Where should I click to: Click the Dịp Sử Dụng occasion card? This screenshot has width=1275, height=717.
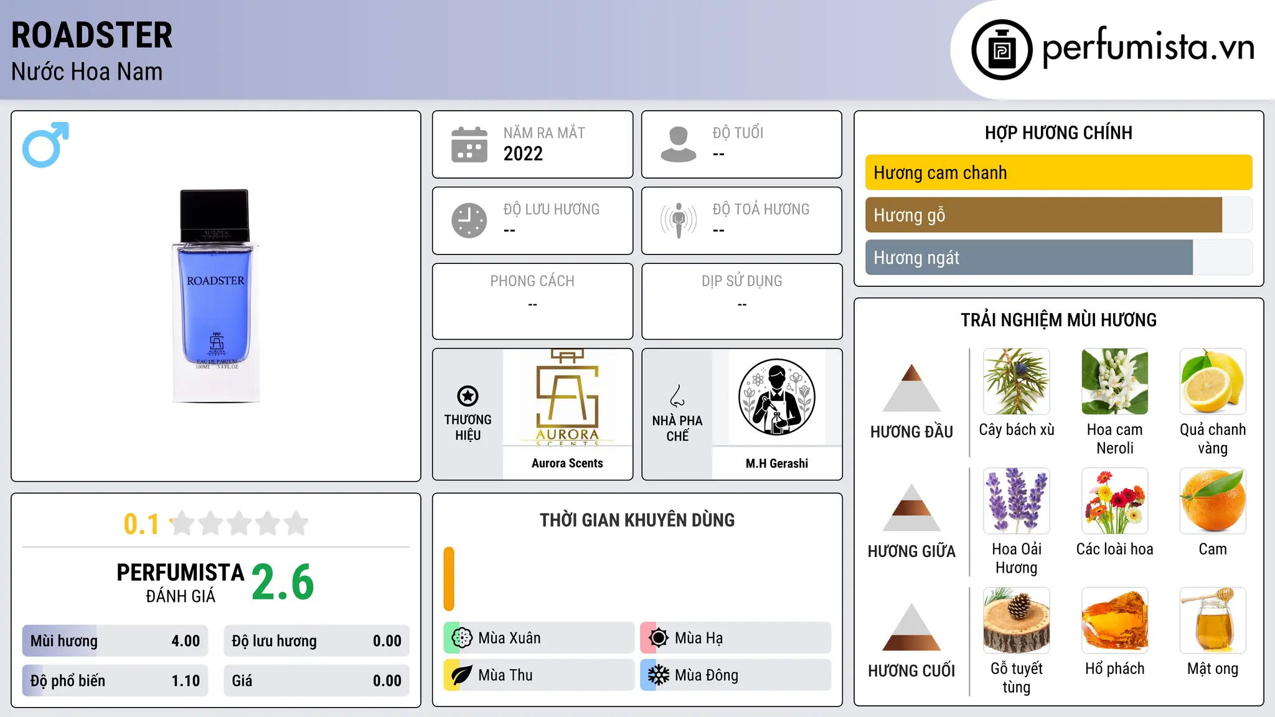coord(741,301)
